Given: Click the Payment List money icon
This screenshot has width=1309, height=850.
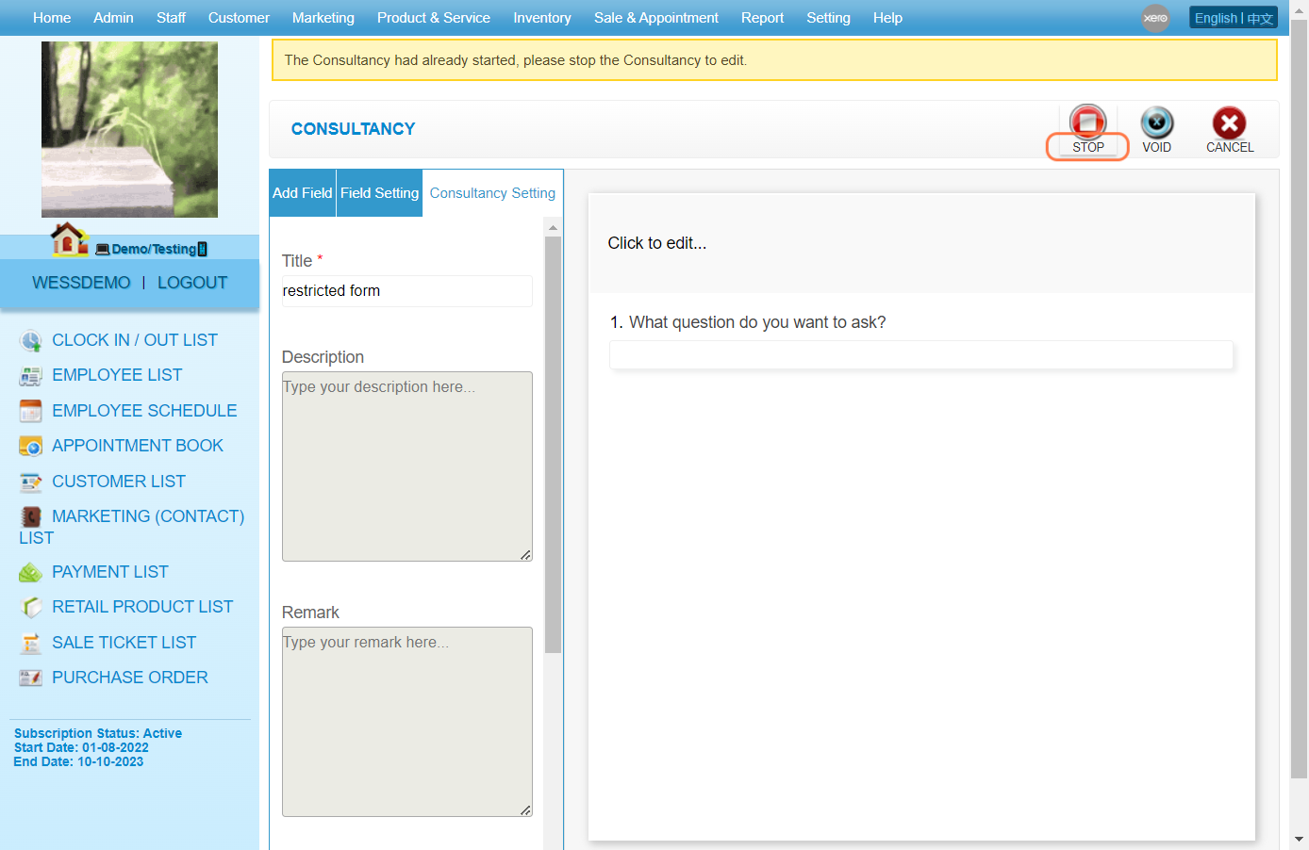Looking at the screenshot, I should 30,572.
